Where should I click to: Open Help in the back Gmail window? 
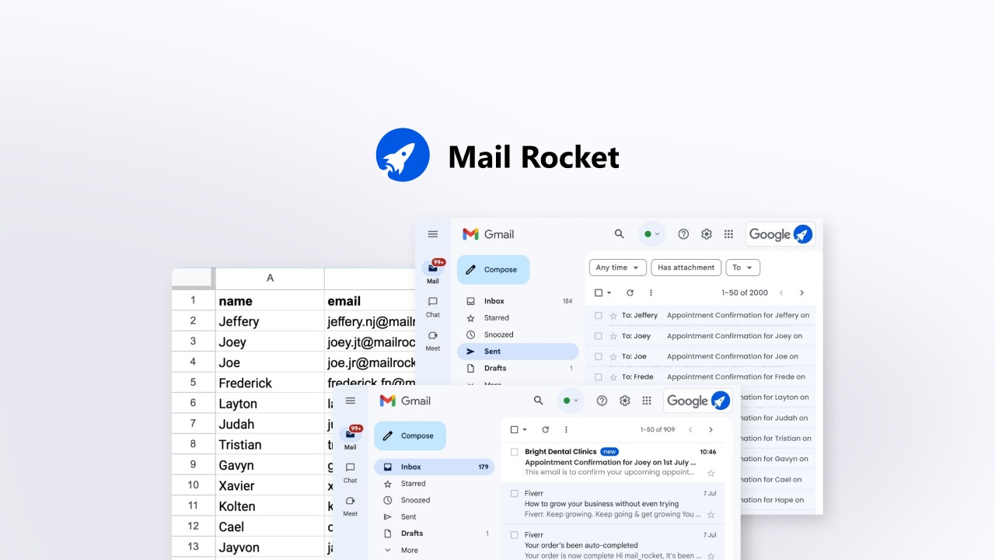point(683,234)
